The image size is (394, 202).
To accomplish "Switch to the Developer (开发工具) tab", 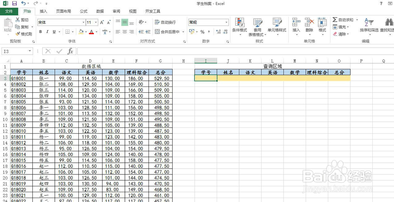I will coord(153,11).
